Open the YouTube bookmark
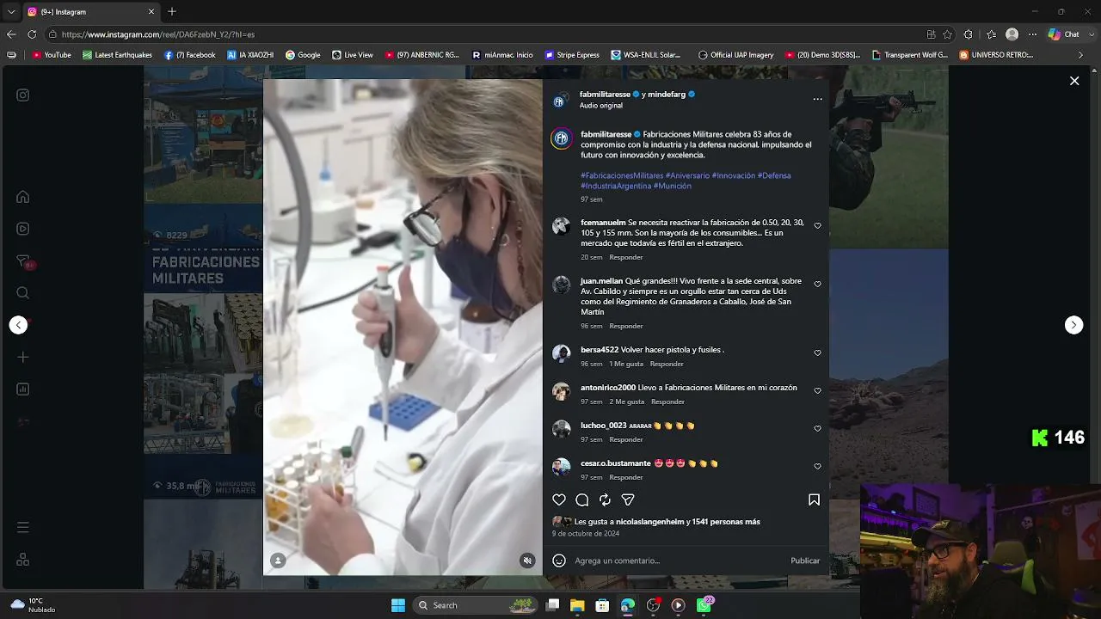This screenshot has height=619, width=1101. click(x=52, y=55)
